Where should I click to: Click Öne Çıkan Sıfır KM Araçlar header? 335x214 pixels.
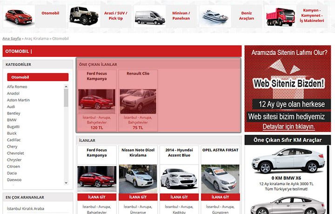[x=288, y=140]
